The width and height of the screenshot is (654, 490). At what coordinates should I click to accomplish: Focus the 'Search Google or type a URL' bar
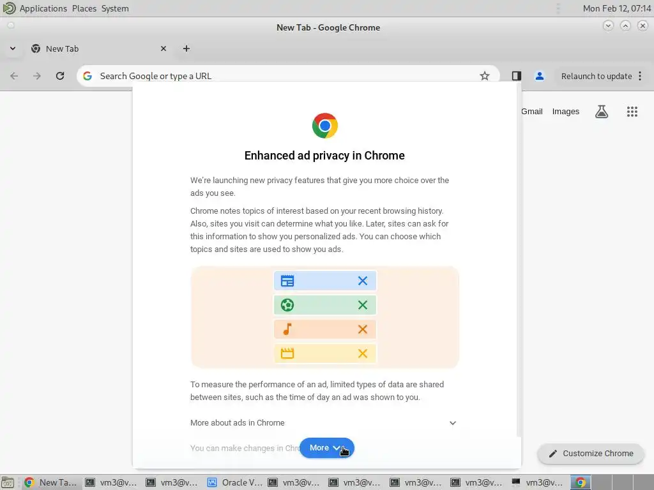tap(288, 76)
